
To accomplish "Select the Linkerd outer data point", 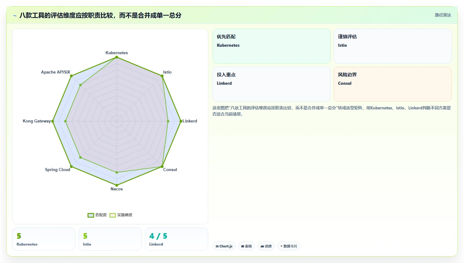I will (x=181, y=121).
